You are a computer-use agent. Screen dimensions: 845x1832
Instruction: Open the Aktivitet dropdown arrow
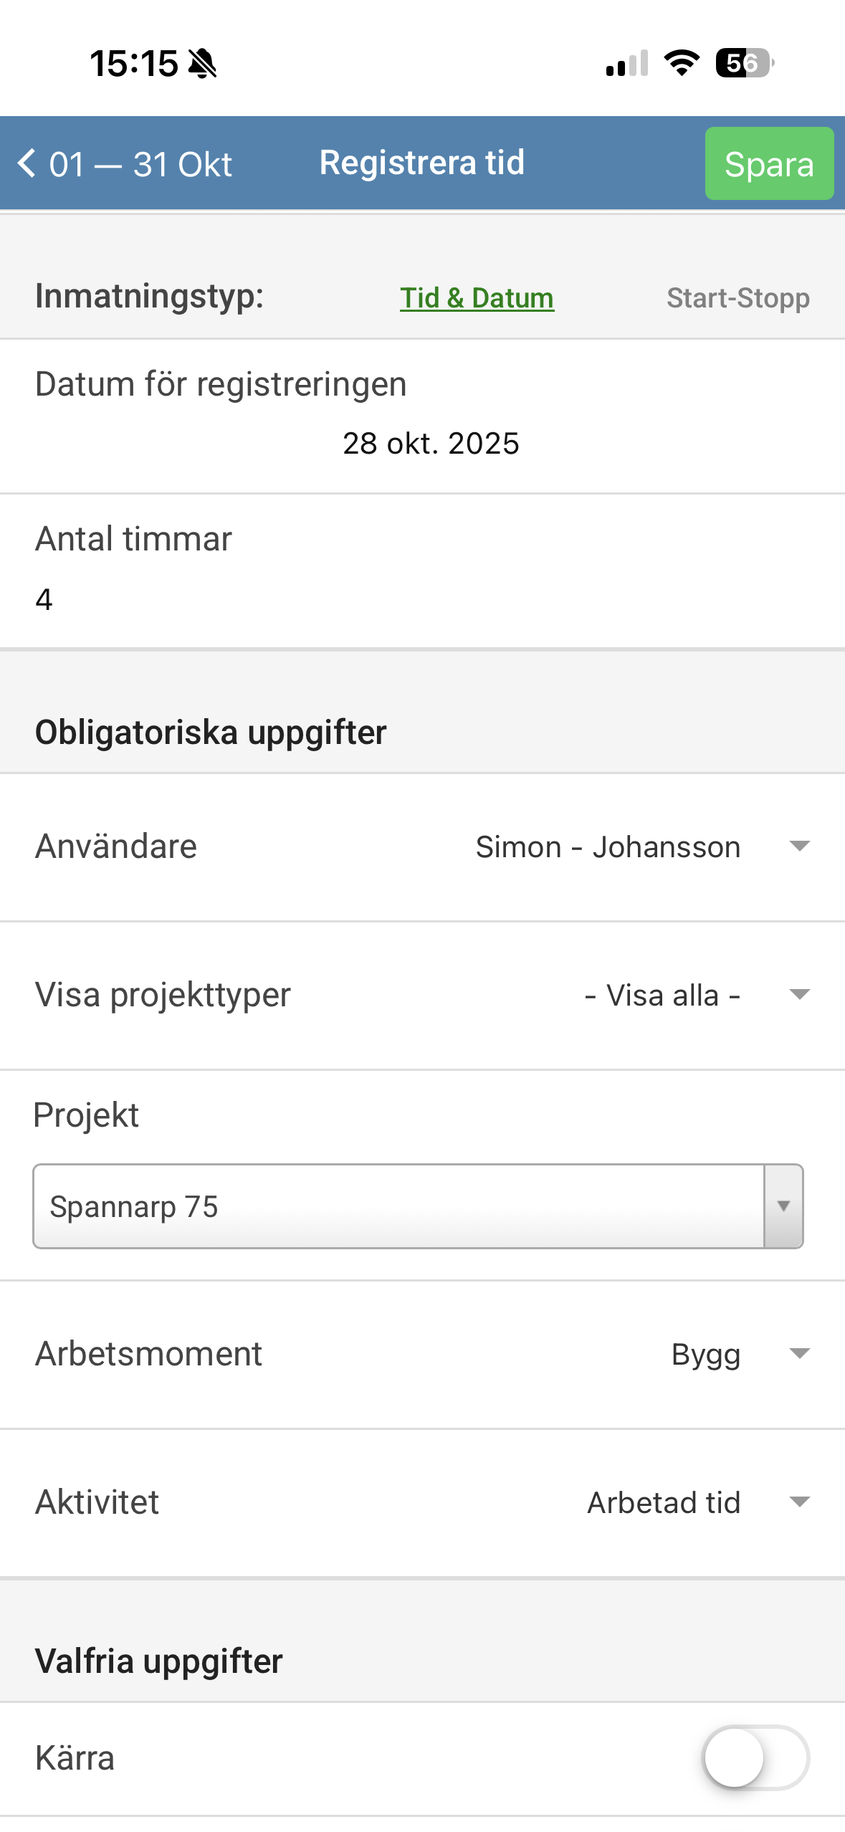799,1502
